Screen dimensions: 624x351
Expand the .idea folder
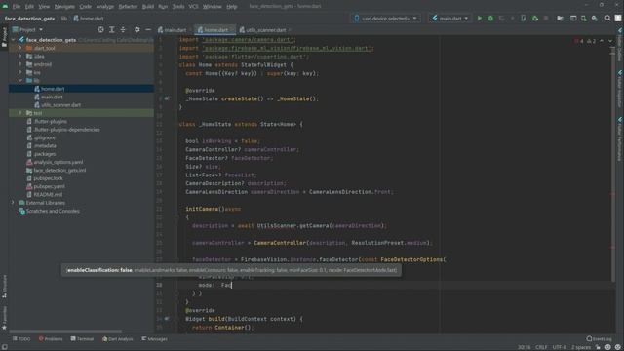(x=20, y=57)
